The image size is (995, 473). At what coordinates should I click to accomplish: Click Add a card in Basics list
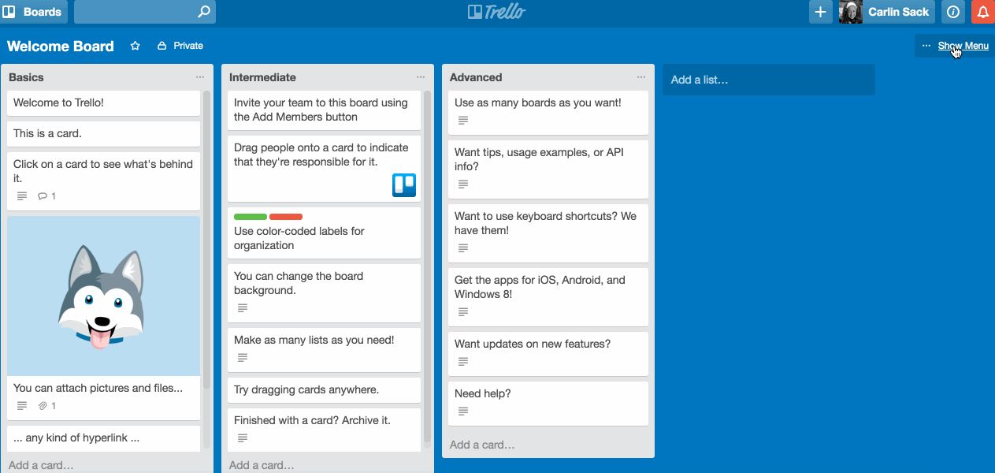coord(41,465)
